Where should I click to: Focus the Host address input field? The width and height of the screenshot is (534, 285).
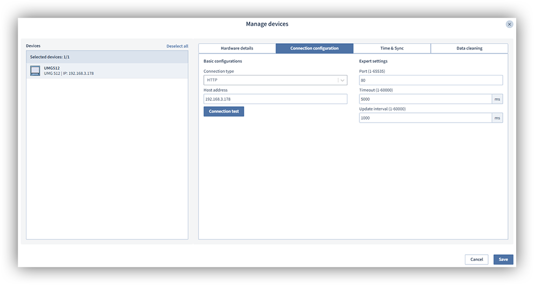[275, 99]
